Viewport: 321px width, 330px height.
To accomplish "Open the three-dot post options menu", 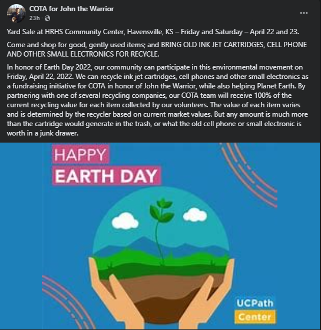I will click(x=304, y=13).
